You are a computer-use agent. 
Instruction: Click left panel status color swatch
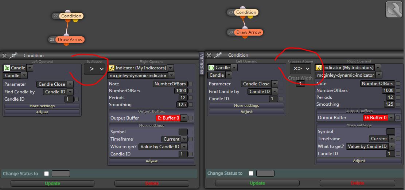click(x=61, y=174)
